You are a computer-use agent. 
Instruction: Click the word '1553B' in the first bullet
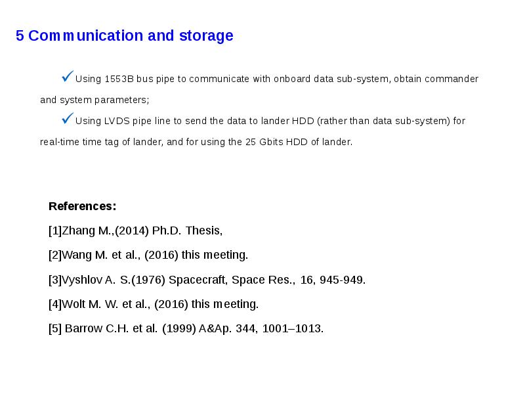pos(119,79)
